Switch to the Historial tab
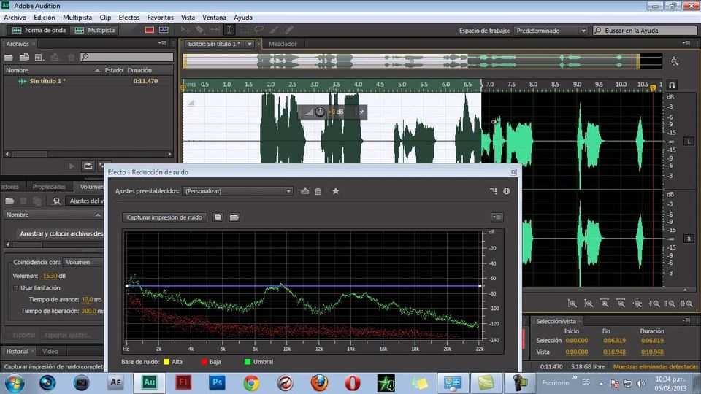Image resolution: width=701 pixels, height=394 pixels. tap(18, 352)
